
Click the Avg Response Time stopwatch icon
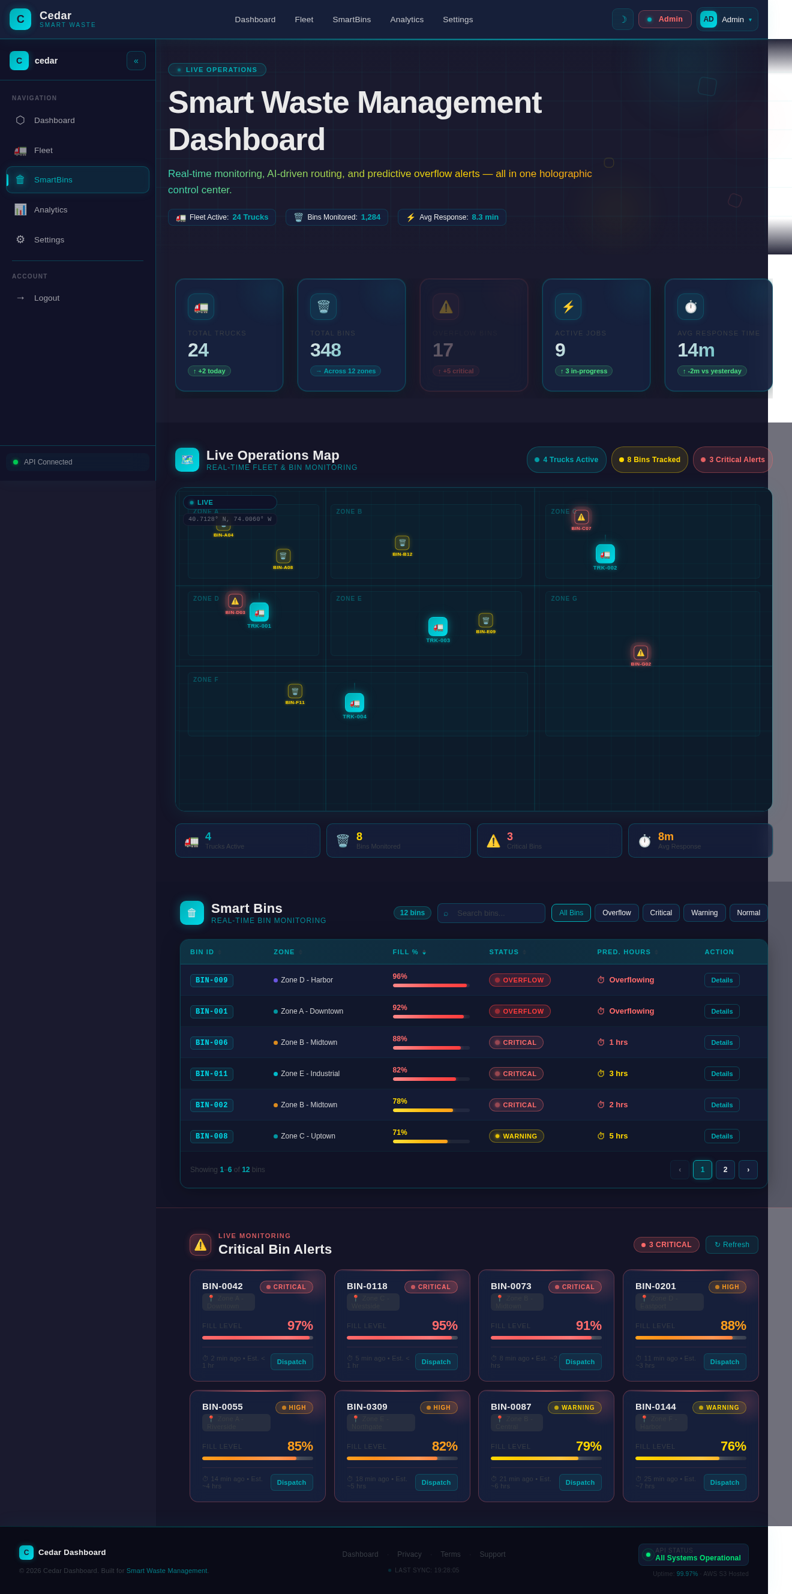pyautogui.click(x=691, y=307)
